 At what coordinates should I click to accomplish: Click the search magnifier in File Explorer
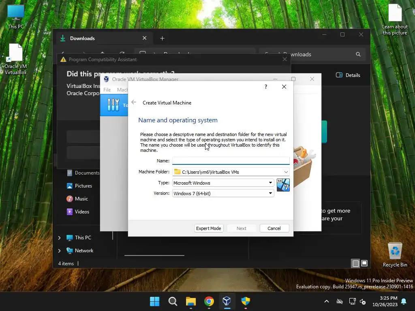point(358,54)
